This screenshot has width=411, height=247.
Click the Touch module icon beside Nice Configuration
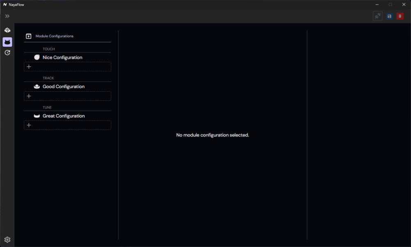pyautogui.click(x=37, y=57)
